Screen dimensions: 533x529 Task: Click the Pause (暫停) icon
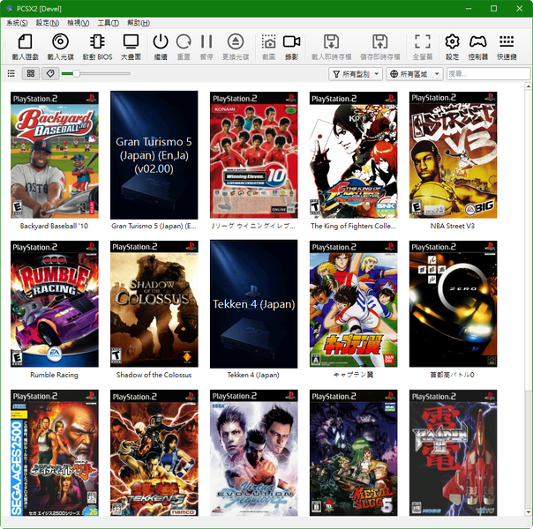coord(206,42)
